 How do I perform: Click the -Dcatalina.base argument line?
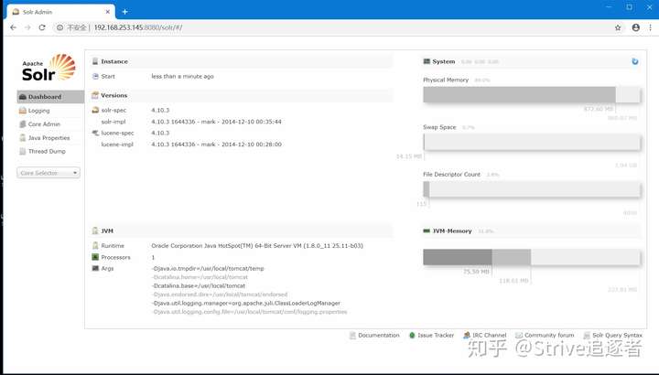(199, 285)
